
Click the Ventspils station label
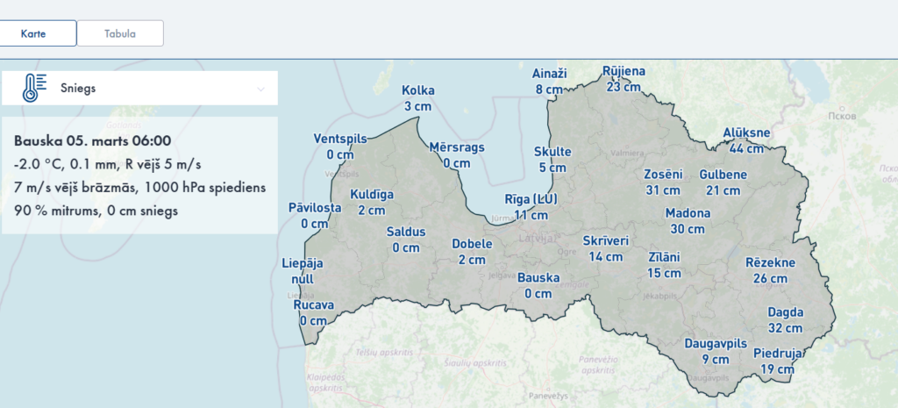tap(340, 147)
